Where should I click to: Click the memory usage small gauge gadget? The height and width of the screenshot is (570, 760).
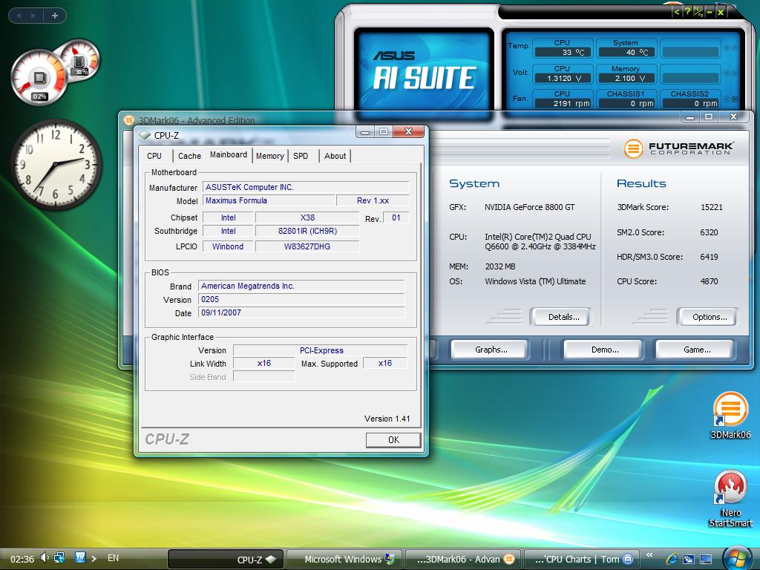click(x=79, y=60)
